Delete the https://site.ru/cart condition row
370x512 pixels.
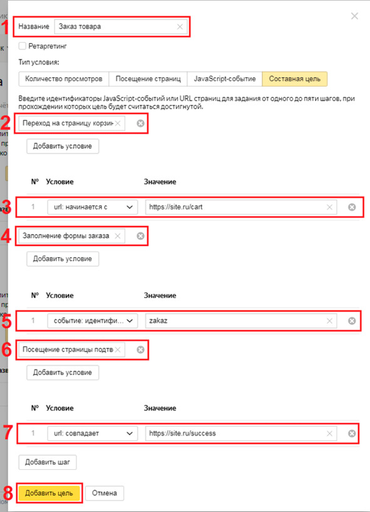pos(352,207)
